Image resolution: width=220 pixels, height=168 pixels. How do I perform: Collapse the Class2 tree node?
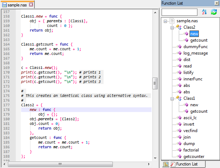[x=172, y=28]
